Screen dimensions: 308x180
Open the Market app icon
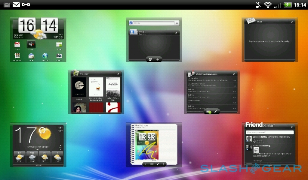[x=59, y=45]
